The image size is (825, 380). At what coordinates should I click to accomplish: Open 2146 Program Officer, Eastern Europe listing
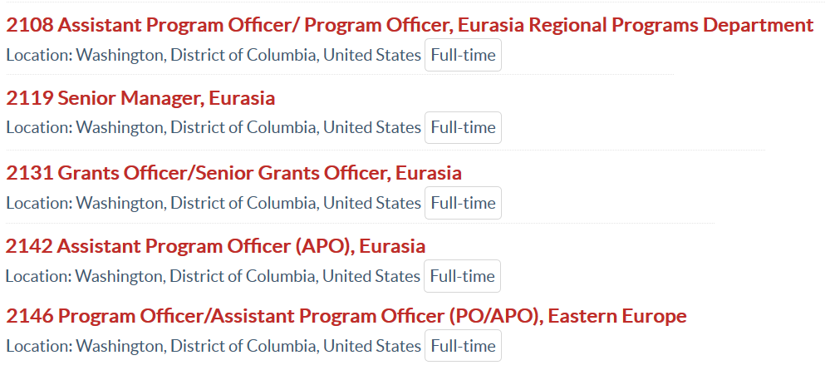(346, 316)
